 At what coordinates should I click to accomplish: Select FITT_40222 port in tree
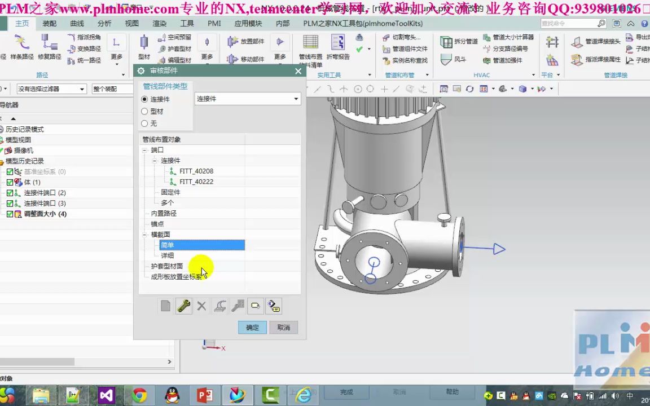pyautogui.click(x=196, y=182)
